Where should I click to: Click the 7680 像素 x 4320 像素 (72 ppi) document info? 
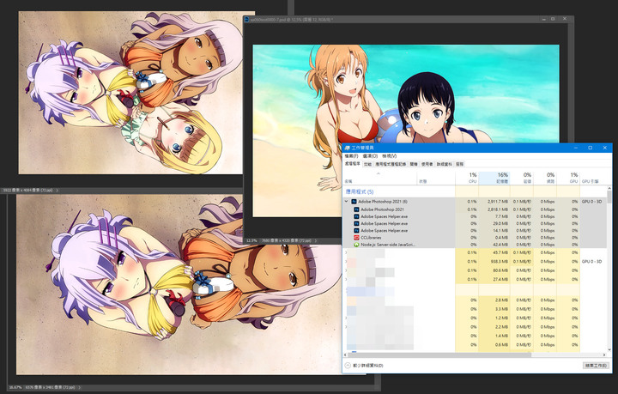point(287,240)
